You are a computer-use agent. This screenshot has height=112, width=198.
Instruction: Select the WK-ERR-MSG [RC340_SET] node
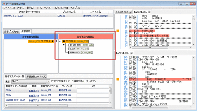81,45
